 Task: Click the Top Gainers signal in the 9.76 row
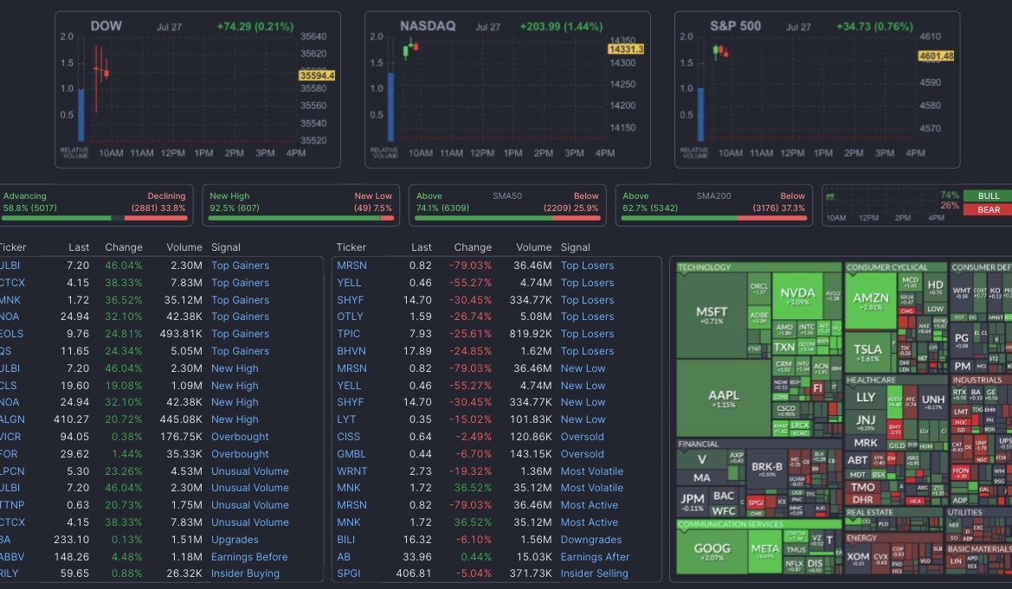click(240, 334)
